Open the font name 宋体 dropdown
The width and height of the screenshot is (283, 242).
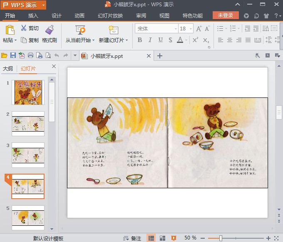point(176,29)
